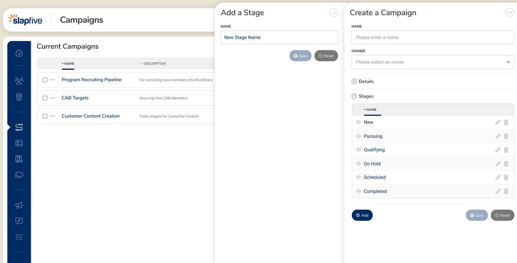The width and height of the screenshot is (517, 263).
Task: Delete the On Hold stage with trash icon
Action: [x=506, y=164]
